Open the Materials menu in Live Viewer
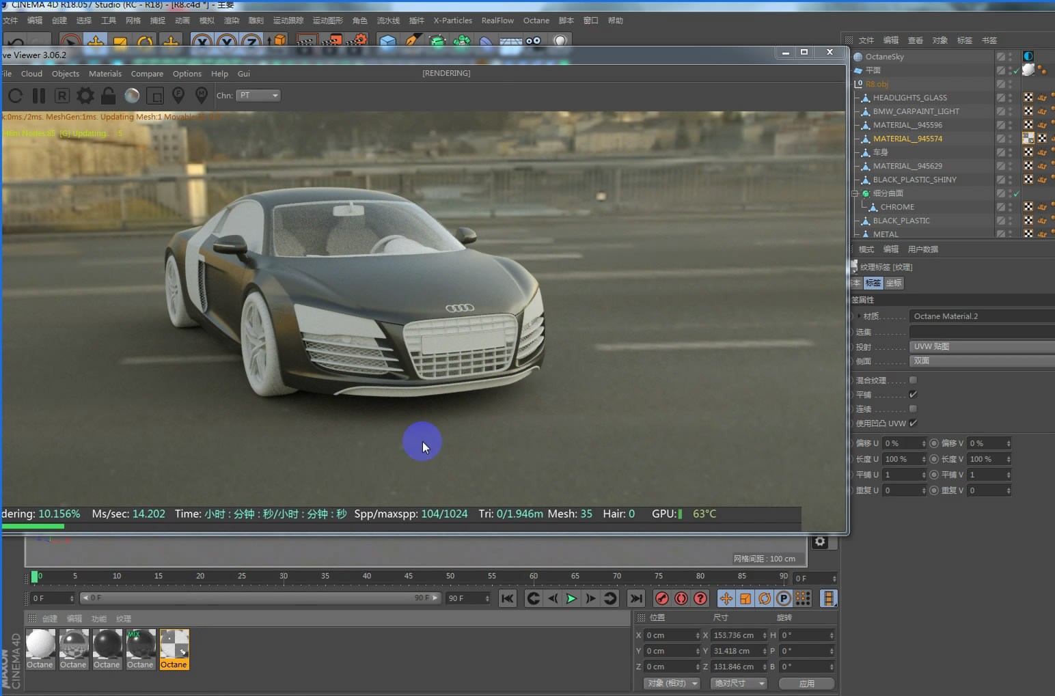Screen dimensions: 1055x696 tap(105, 74)
